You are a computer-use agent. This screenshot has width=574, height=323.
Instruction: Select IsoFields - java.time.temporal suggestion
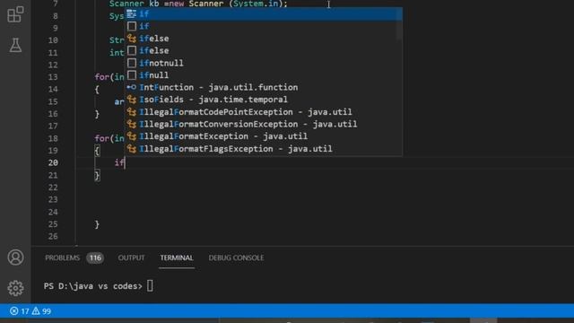[x=264, y=100]
